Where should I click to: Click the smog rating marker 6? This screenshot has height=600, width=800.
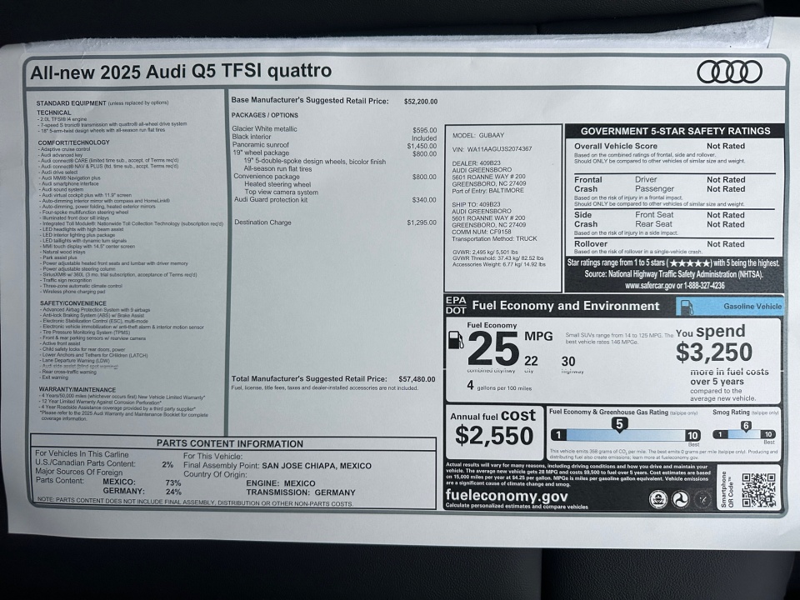pos(747,425)
